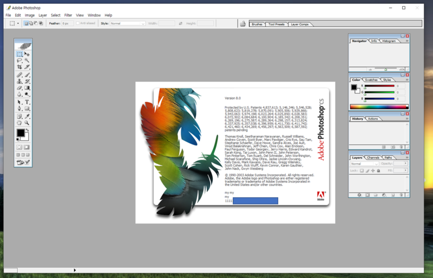Screen dimensions: 433x278
Task: Switch to Standard mode editing
Action: click(x=19, y=147)
